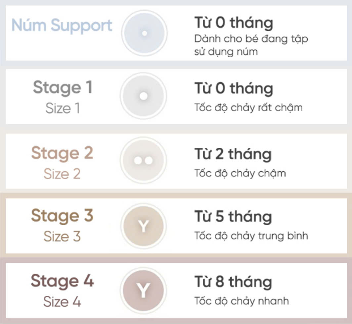This screenshot has height=324, width=352.
Task: Click the Size 1 text
Action: tap(63, 108)
